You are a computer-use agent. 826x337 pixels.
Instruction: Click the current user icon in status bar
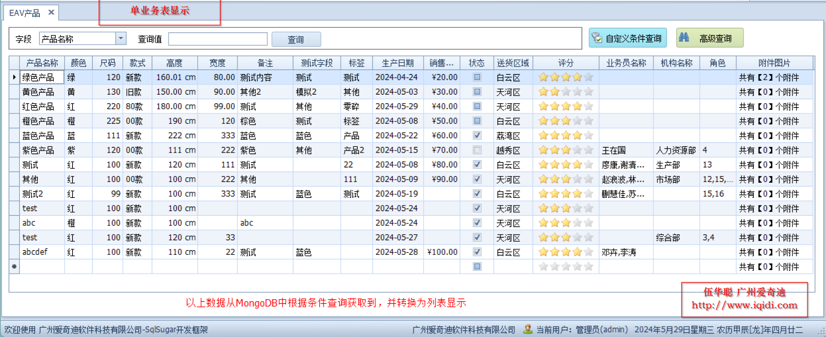[x=528, y=329]
